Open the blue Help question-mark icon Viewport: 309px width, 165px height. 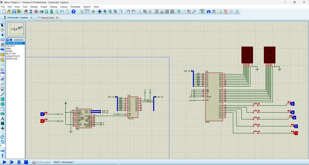[74, 12]
